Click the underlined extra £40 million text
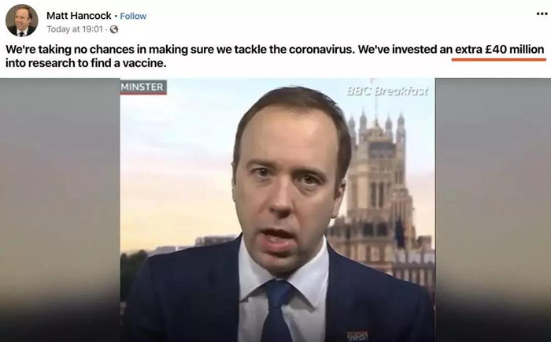The height and width of the screenshot is (342, 551). [500, 50]
